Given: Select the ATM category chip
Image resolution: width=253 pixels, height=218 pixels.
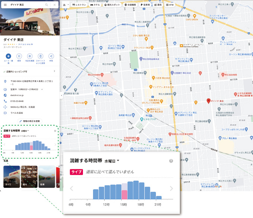Looking at the screenshot, I should [x=170, y=5].
